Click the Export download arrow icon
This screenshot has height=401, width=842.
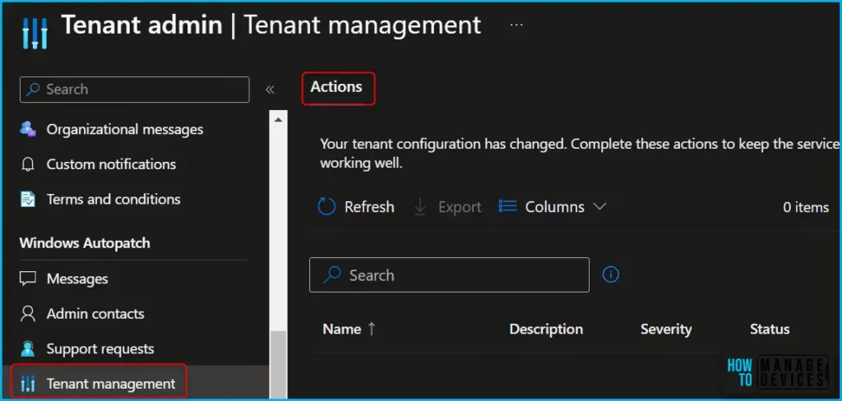tap(420, 207)
